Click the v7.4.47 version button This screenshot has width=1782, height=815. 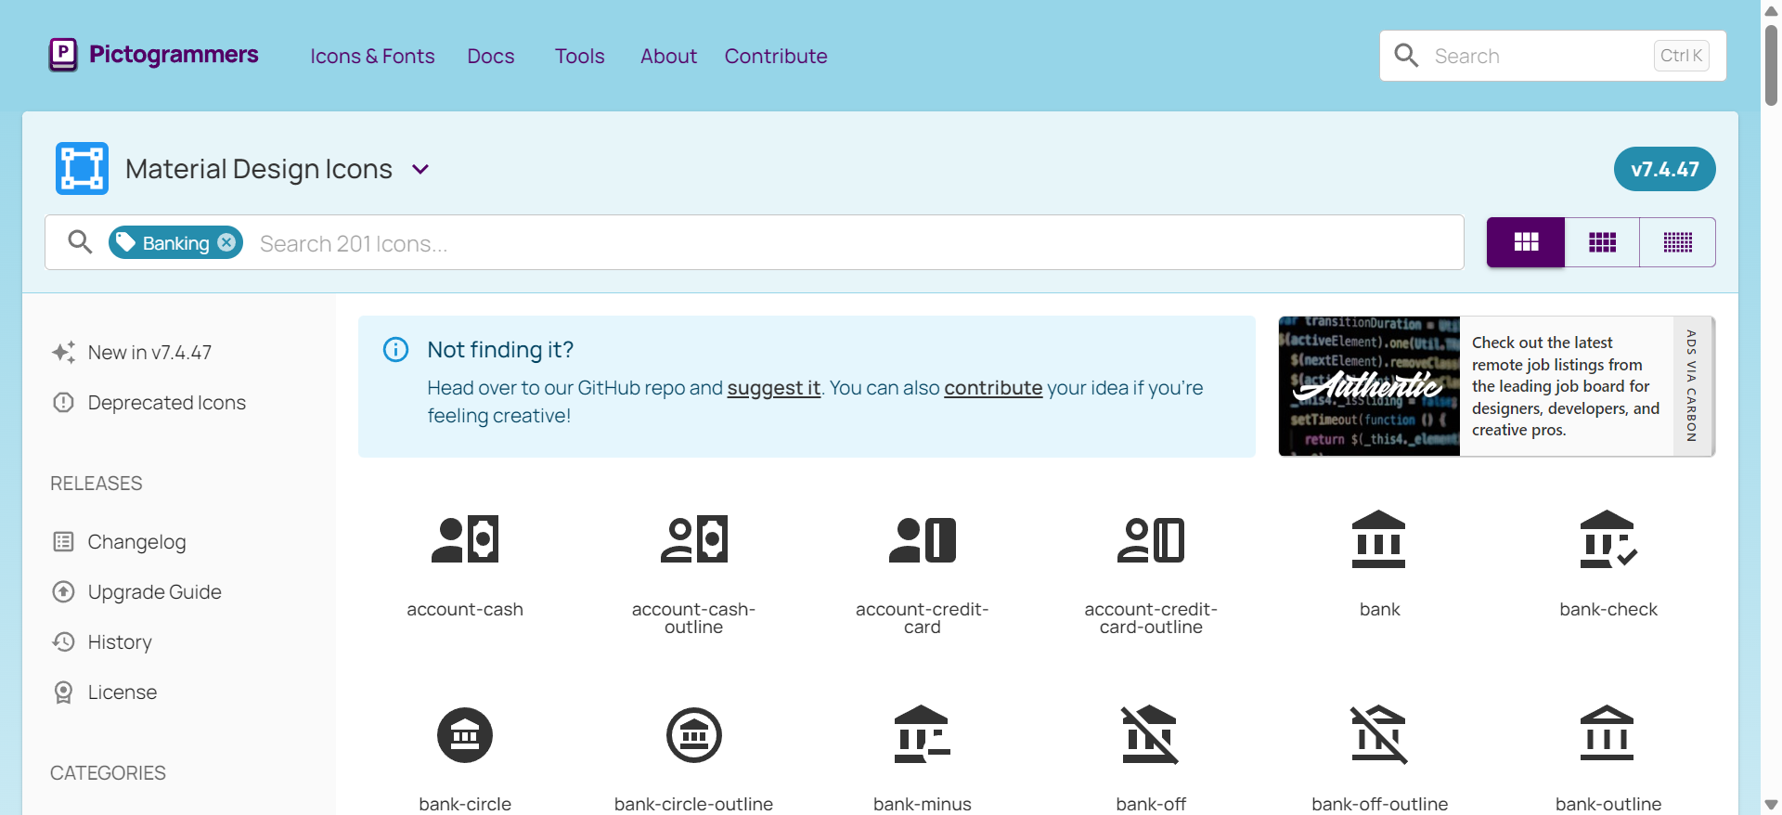(x=1664, y=169)
